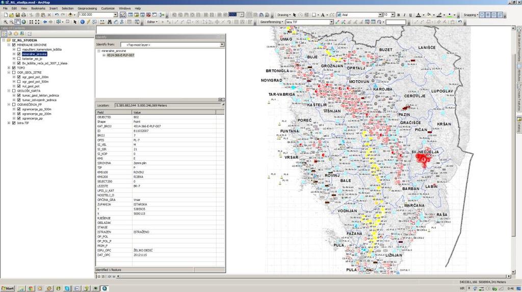This screenshot has width=522, height=292.
Task: Open the font size dropdown
Action: pyautogui.click(x=393, y=15)
